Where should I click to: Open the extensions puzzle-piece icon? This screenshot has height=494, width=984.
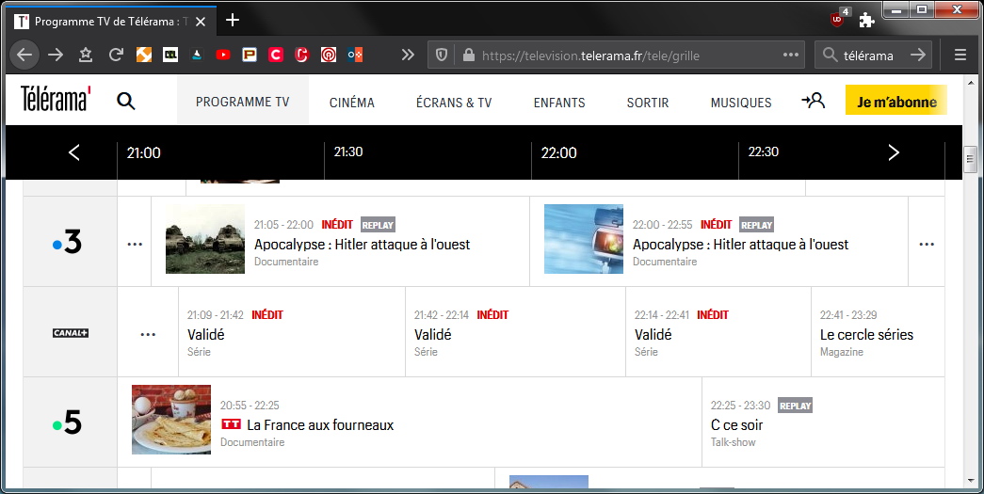click(866, 20)
